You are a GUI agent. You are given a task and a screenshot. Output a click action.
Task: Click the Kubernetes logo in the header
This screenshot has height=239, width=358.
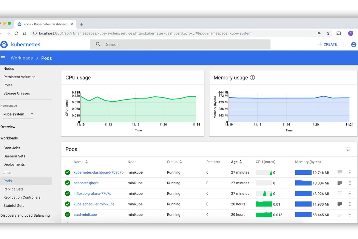(4, 44)
